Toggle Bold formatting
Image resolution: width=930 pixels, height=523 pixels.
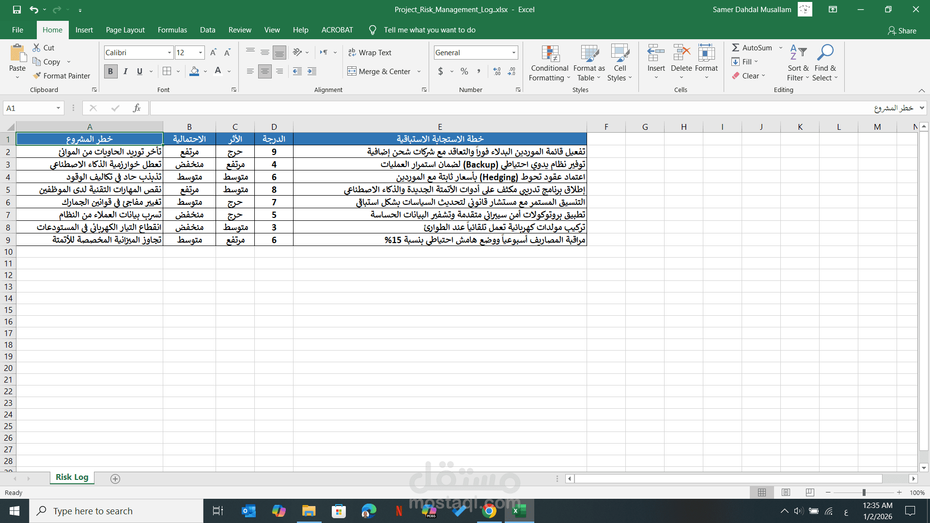point(110,72)
